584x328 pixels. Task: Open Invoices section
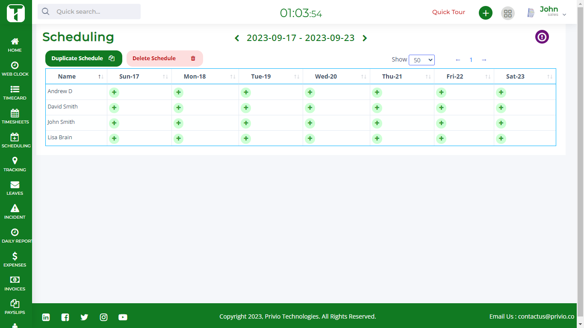[x=15, y=284]
